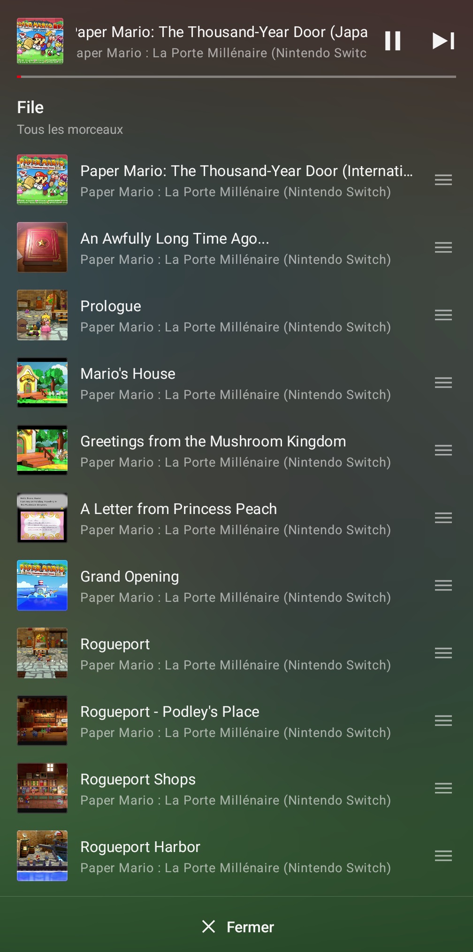Open the Grand Opening cover thumbnail

(42, 585)
